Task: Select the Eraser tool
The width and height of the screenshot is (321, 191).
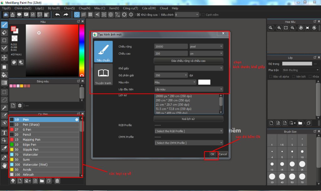Action: point(4,33)
